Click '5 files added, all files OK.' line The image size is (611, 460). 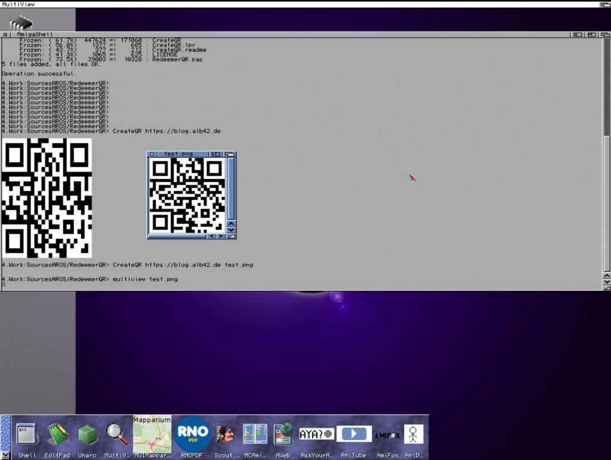pyautogui.click(x=51, y=64)
